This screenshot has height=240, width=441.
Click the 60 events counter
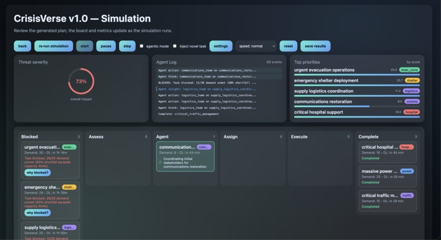[x=274, y=62]
